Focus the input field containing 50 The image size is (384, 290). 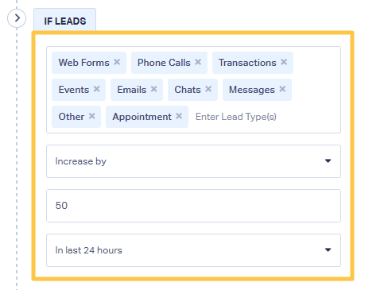[x=193, y=206]
